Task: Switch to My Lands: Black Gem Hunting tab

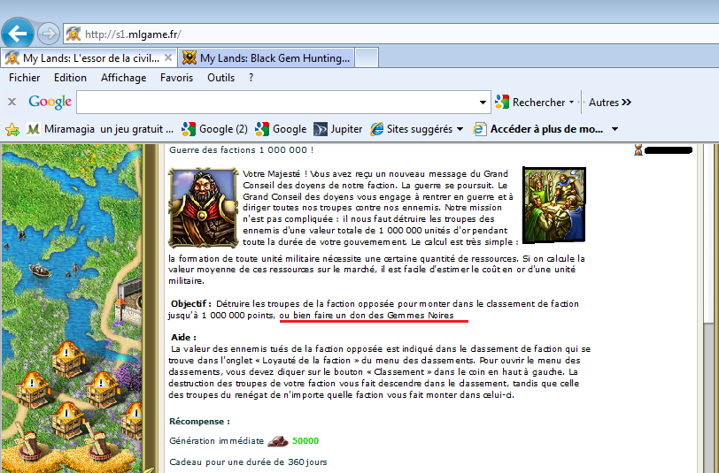Action: (266, 58)
